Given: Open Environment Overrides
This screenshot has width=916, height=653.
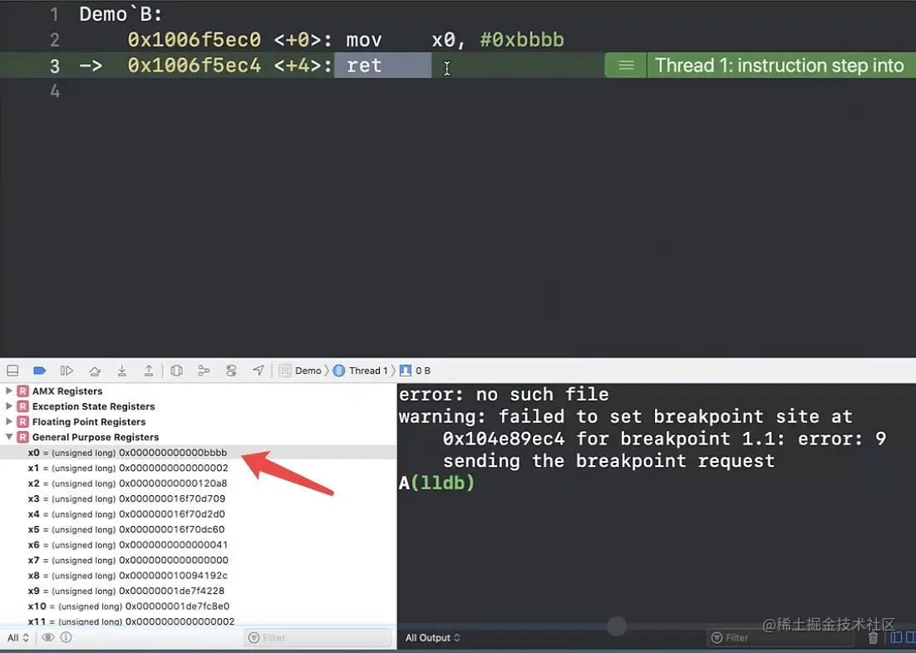Looking at the screenshot, I should point(231,371).
